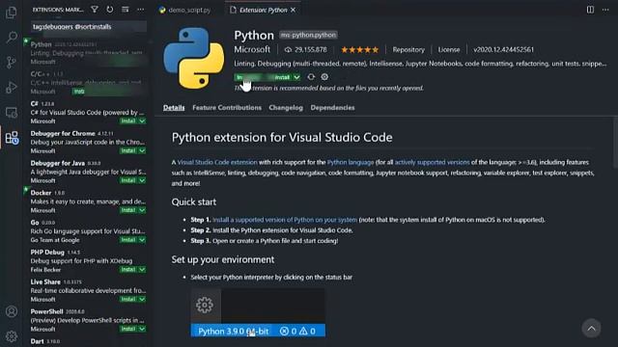618x347 pixels.
Task: Click the five-star rating
Action: (359, 50)
